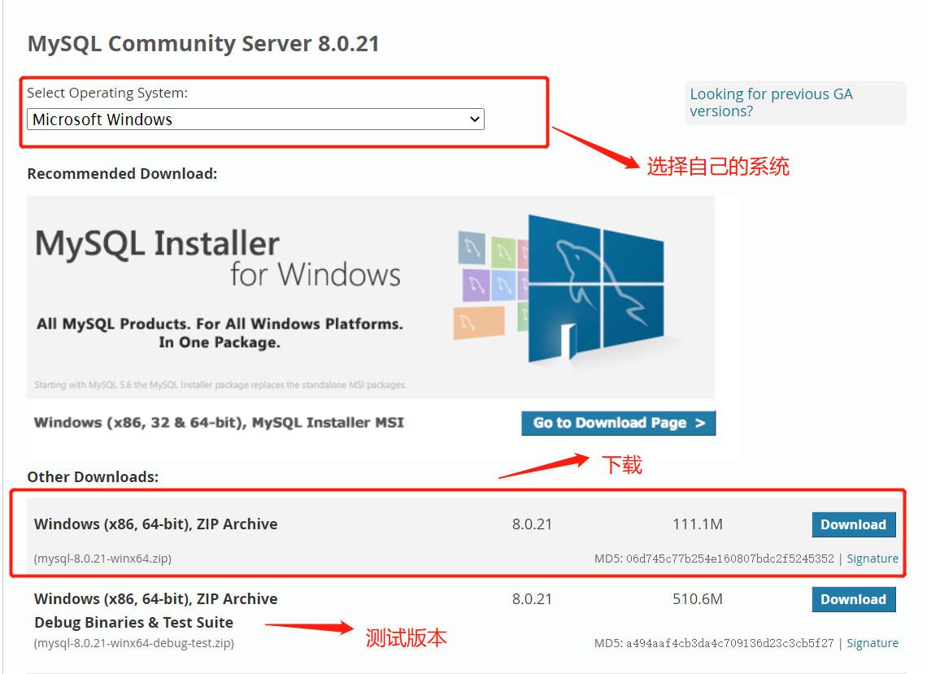
Task: Click the MySQL Installer for Windows banner
Action: coord(371,298)
